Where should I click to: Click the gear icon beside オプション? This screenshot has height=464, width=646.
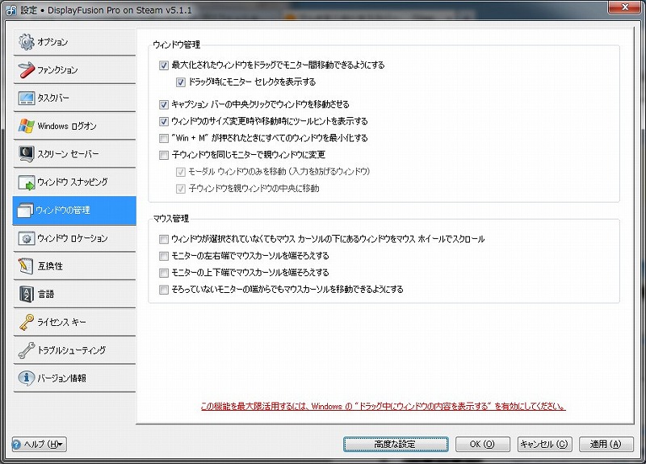pyautogui.click(x=27, y=42)
